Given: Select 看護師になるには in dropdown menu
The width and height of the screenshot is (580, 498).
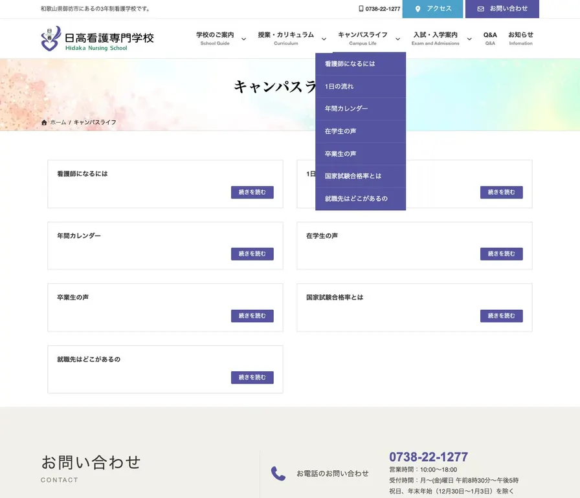Looking at the screenshot, I should tap(361, 64).
